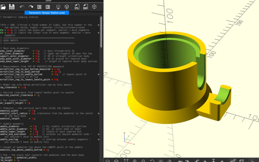
Task: Preview the model from the viewer toolbar
Action: click(108, 161)
